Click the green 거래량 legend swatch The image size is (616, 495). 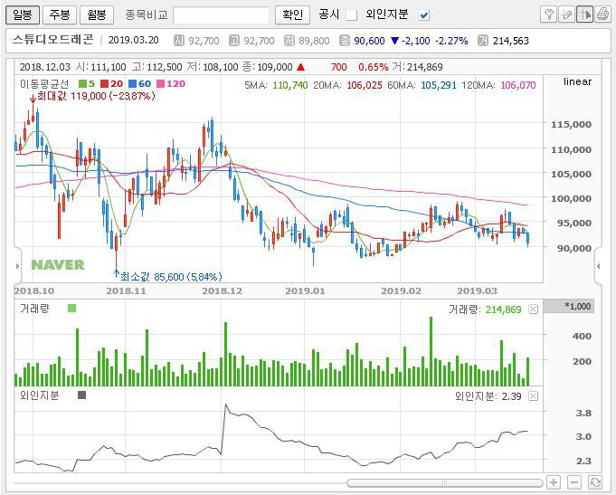click(71, 308)
